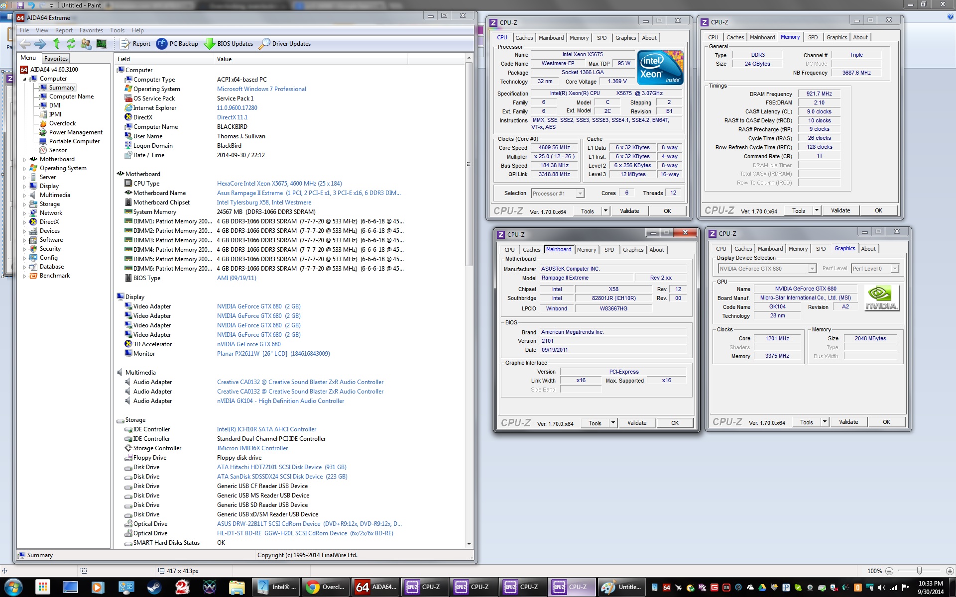Open PC Backup from AIDA64 toolbar
The width and height of the screenshot is (956, 597).
pyautogui.click(x=177, y=44)
